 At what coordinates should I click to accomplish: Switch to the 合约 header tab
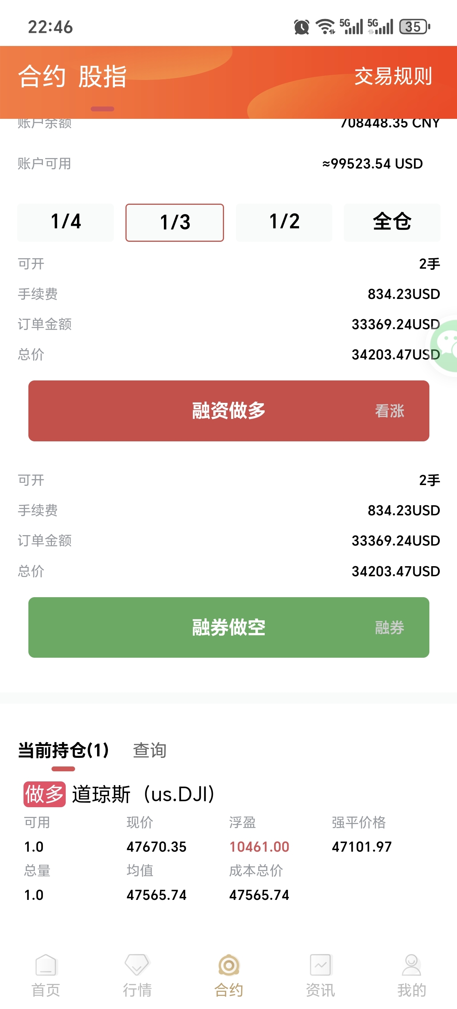click(41, 76)
